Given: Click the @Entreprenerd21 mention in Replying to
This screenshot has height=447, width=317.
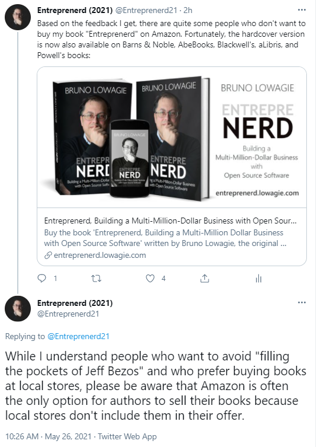Looking at the screenshot, I should [78, 336].
